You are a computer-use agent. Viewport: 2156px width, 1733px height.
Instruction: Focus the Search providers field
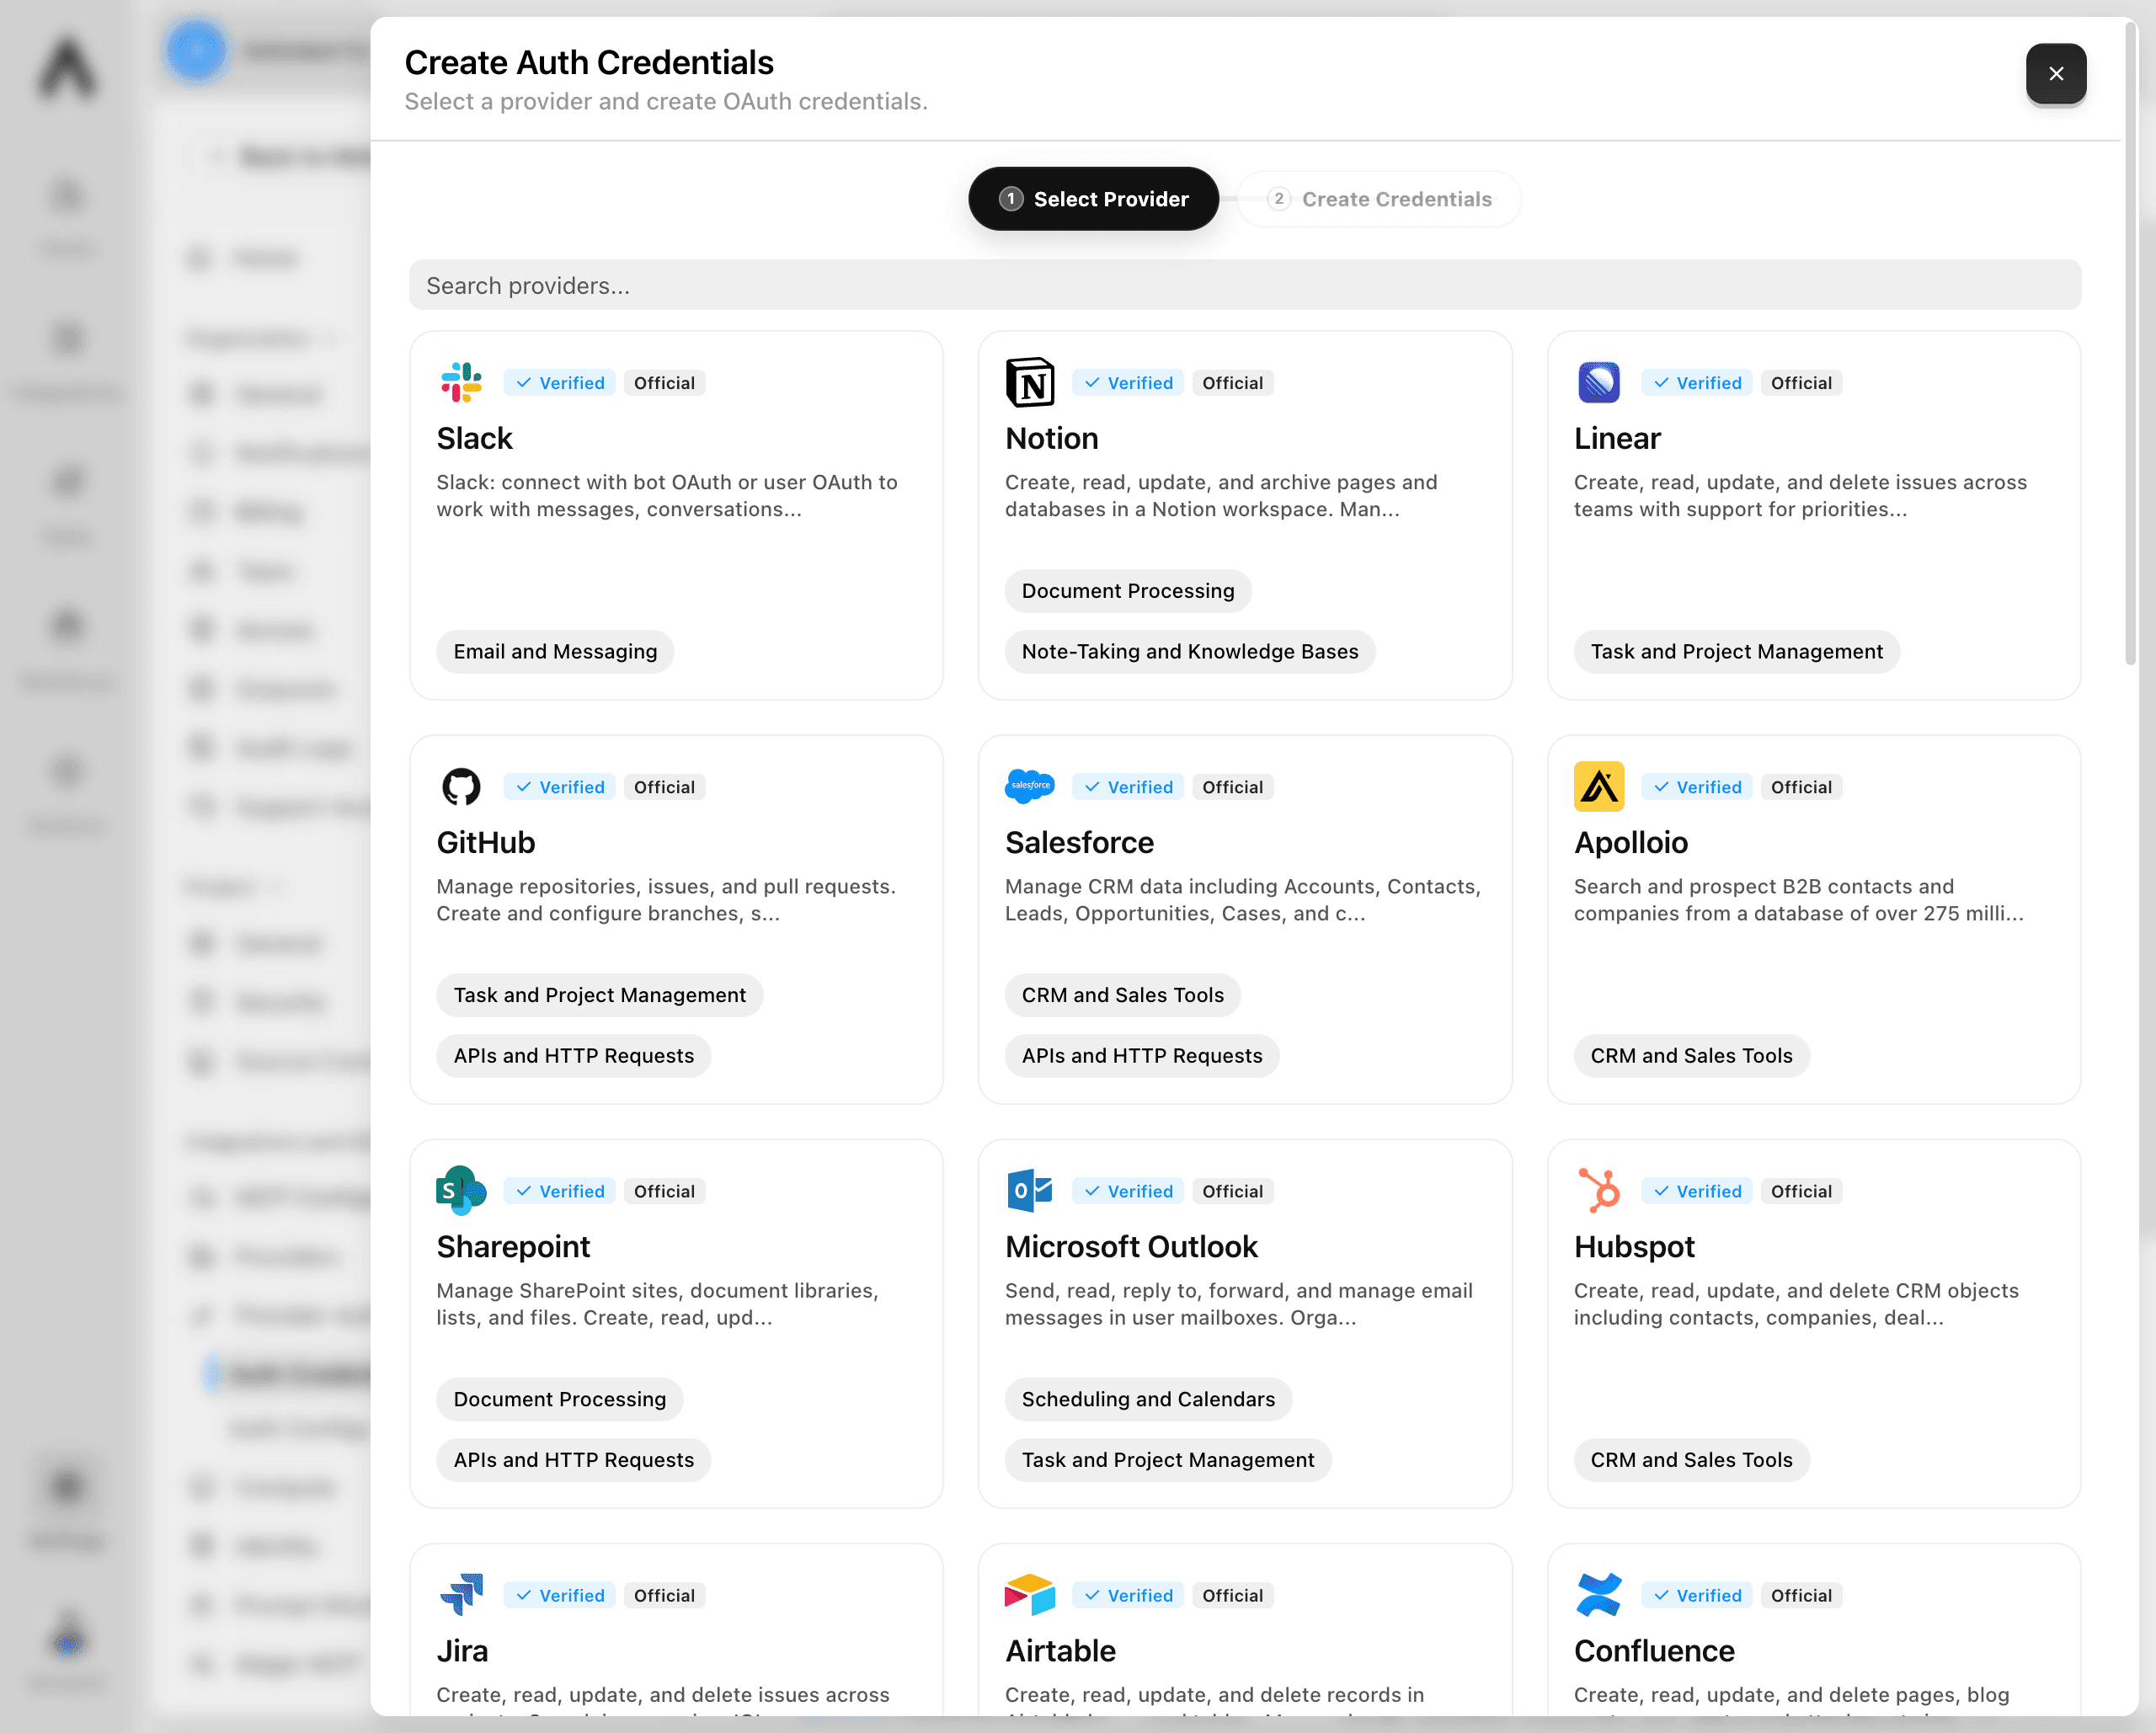pyautogui.click(x=1244, y=285)
